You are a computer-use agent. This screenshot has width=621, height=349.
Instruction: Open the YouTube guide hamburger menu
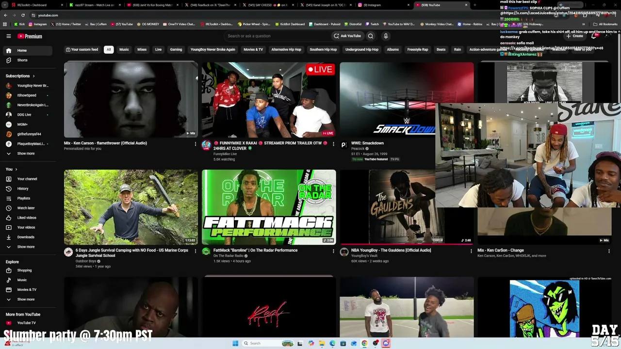(8, 36)
